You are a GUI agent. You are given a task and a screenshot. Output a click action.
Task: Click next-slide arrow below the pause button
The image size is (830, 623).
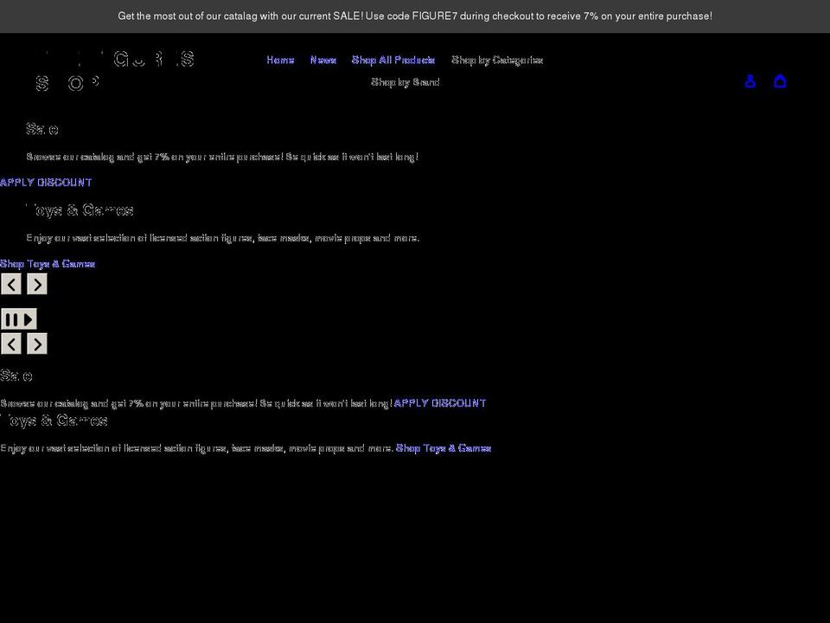[x=37, y=344]
